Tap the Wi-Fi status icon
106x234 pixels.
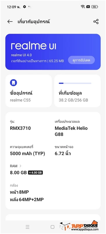[83, 7]
